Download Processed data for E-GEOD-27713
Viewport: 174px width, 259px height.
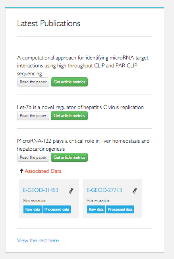120,209
